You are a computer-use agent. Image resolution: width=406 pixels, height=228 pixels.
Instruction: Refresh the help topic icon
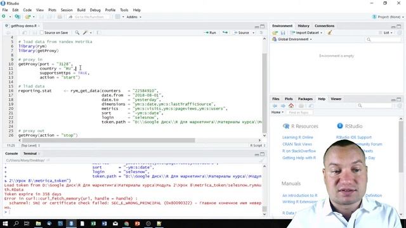pos(399,106)
